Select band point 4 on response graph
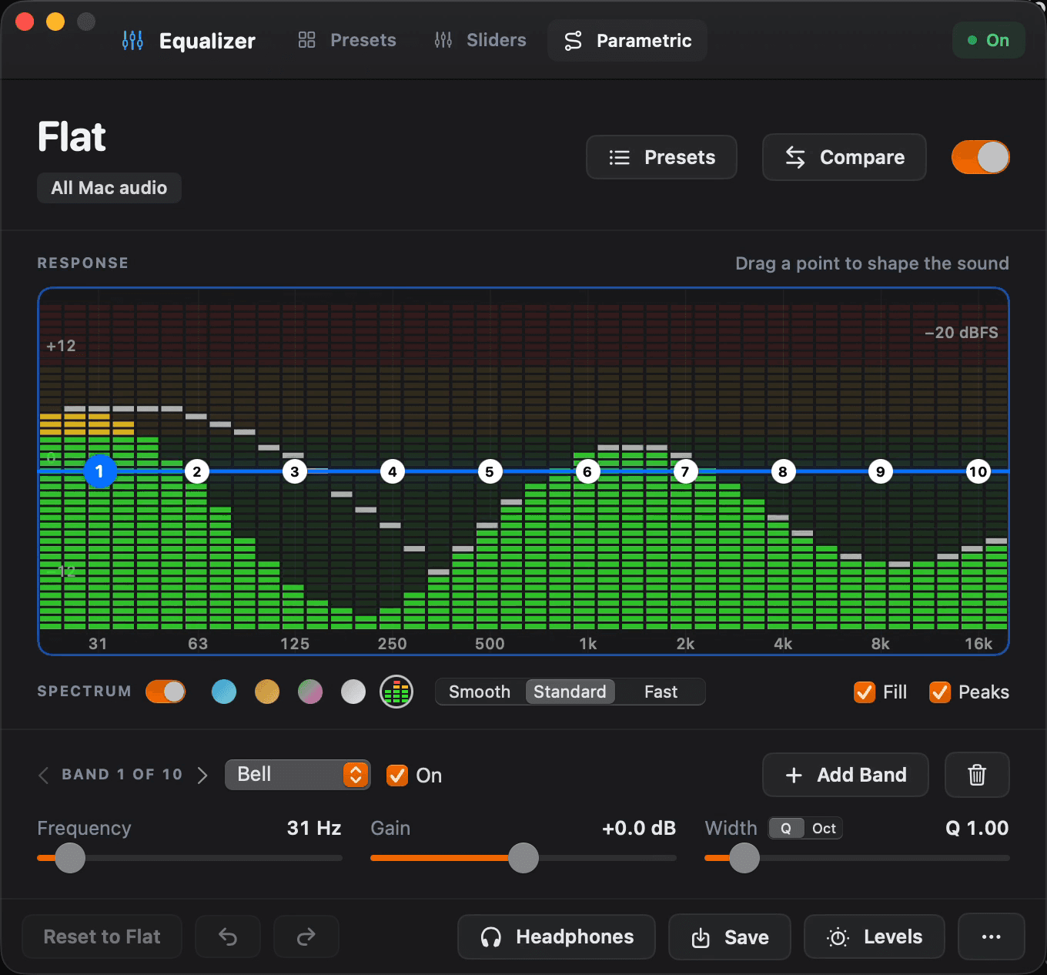The height and width of the screenshot is (975, 1047). (393, 471)
